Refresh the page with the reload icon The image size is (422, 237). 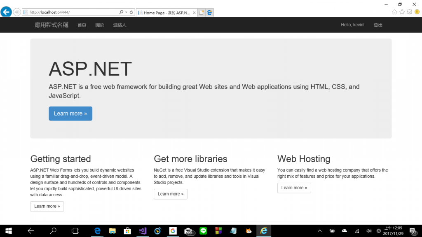coord(131,12)
